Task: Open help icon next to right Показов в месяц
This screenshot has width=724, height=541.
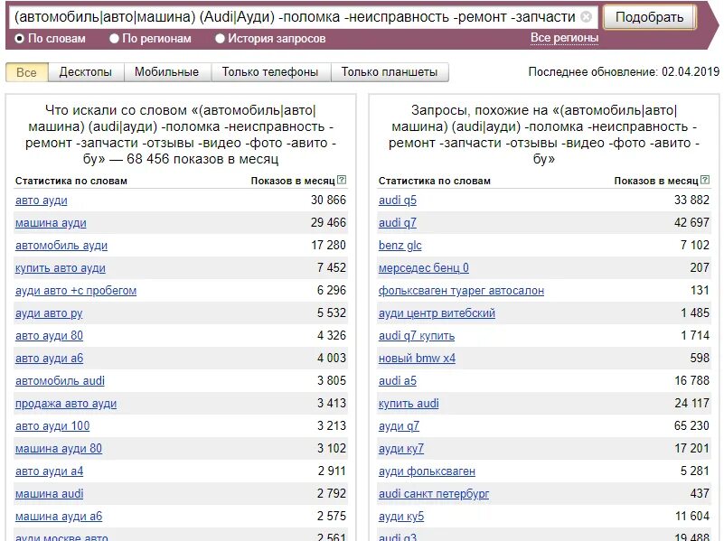Action: click(705, 181)
